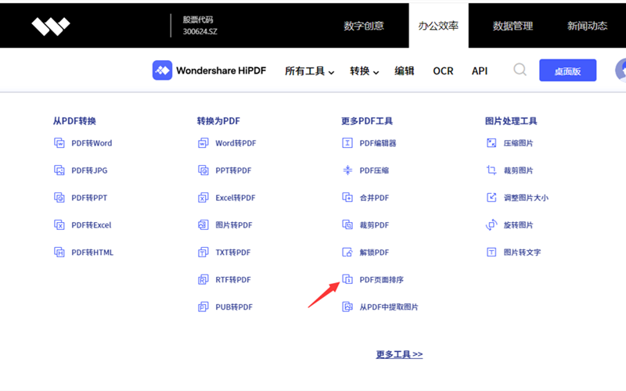Click the 桌面版 button

[x=567, y=70]
